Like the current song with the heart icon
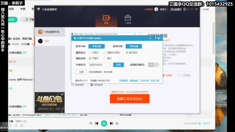The image size is (235, 132). point(10,125)
